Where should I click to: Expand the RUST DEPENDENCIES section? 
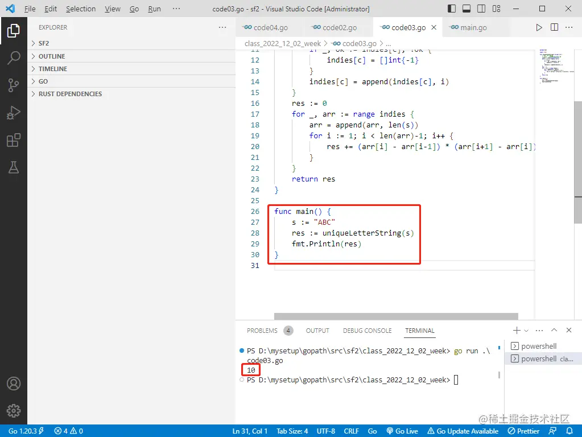tap(131, 94)
